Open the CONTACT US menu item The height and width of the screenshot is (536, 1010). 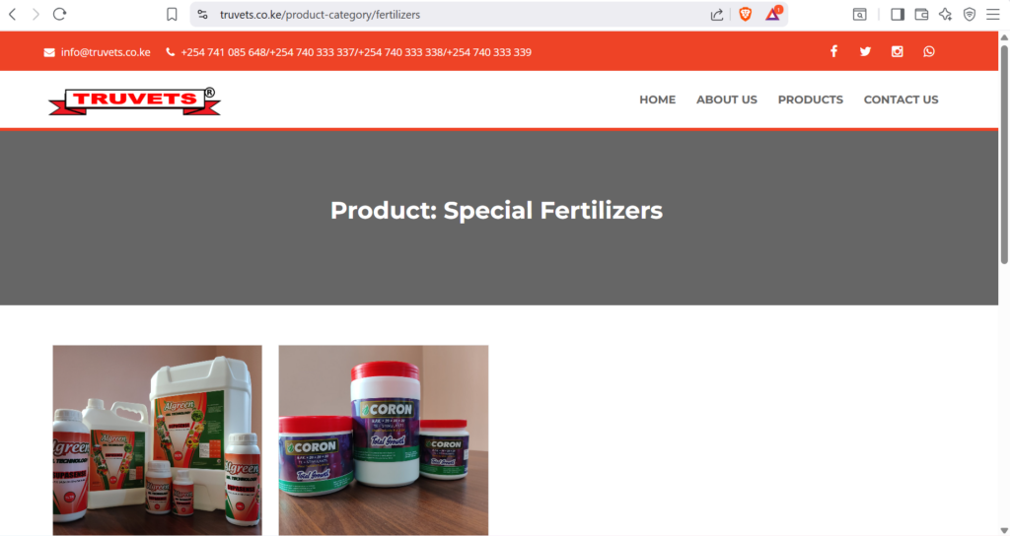(x=901, y=100)
